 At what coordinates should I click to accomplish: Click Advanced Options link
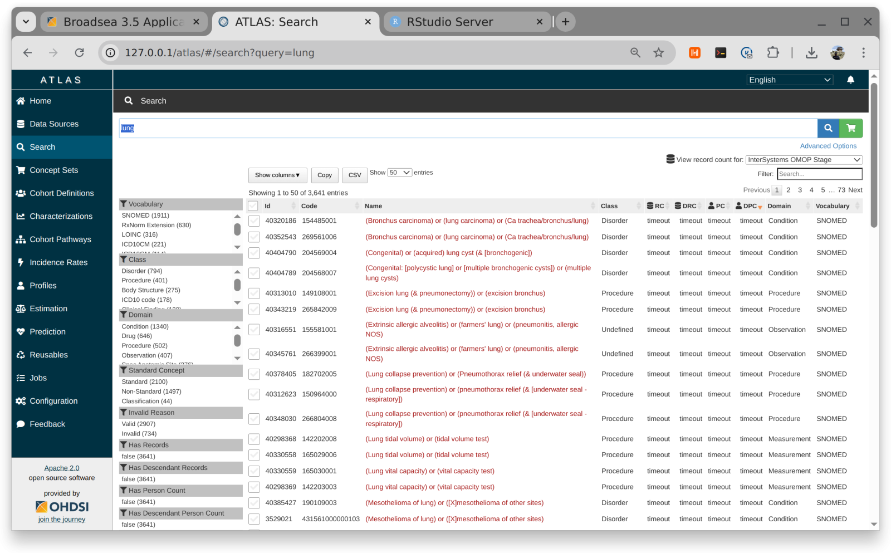828,146
